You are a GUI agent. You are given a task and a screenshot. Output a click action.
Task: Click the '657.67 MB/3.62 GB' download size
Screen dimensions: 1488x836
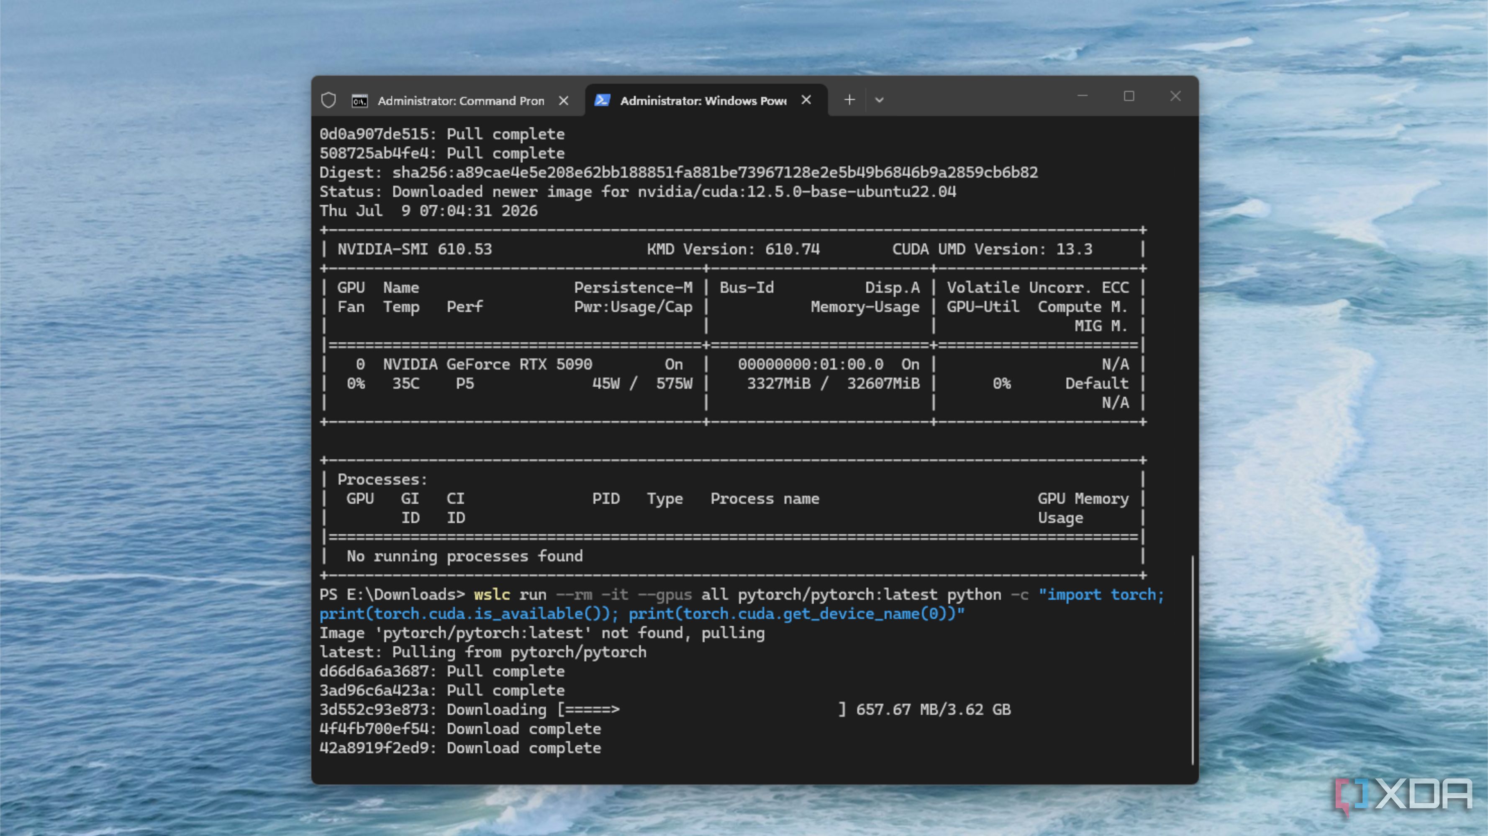point(934,710)
